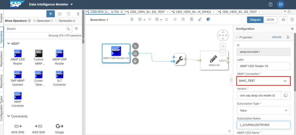Select the Write File operator node

pyautogui.click(x=214, y=60)
